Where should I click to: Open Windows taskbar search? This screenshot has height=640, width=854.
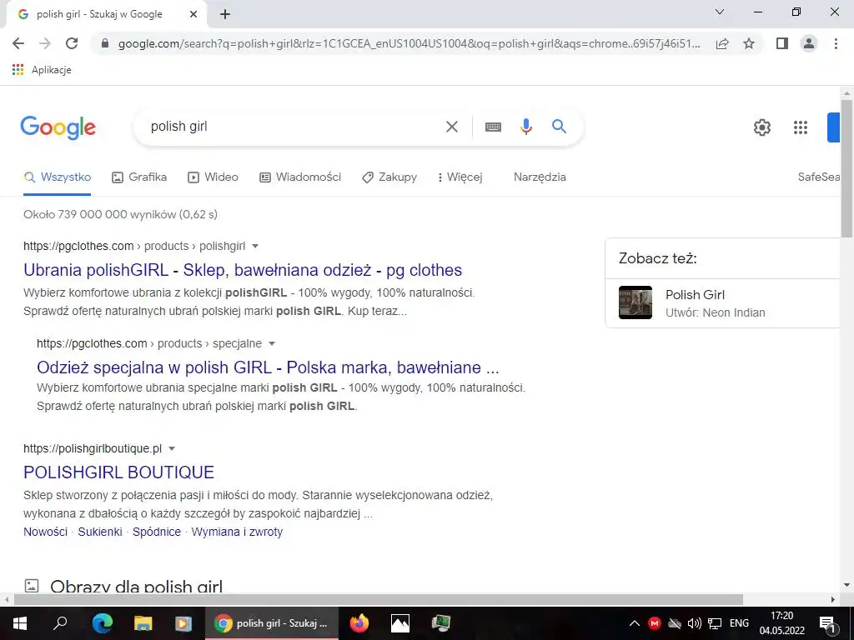click(x=60, y=623)
